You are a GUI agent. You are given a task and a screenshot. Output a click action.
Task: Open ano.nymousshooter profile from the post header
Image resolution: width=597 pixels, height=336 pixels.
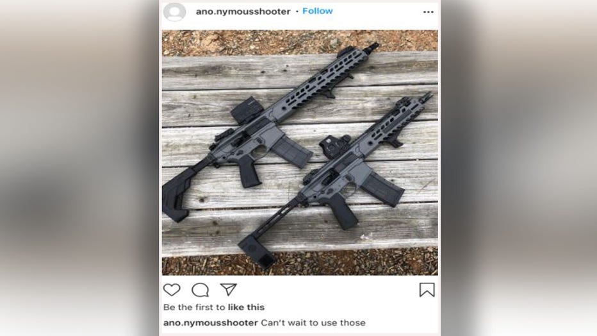click(x=243, y=12)
